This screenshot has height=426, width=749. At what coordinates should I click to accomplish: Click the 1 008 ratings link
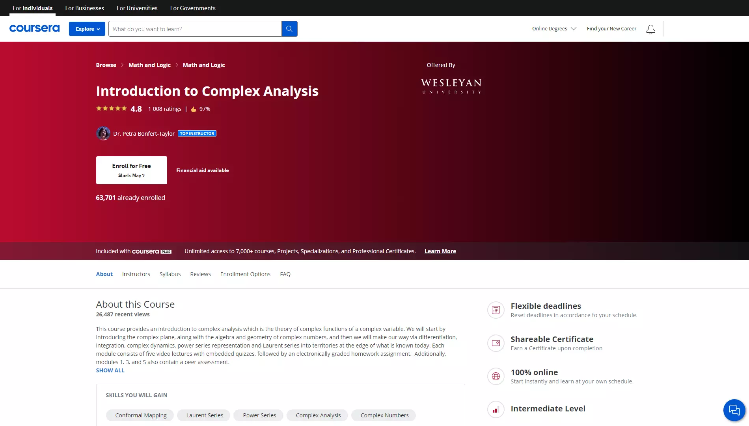tap(165, 109)
